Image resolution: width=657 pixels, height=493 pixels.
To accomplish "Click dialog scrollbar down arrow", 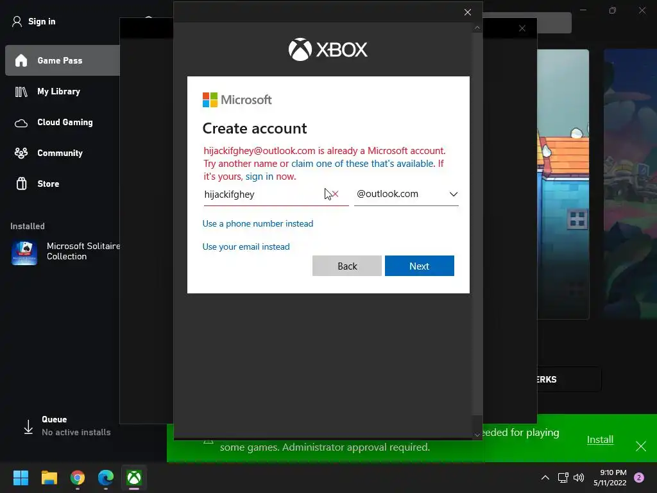I will click(477, 435).
